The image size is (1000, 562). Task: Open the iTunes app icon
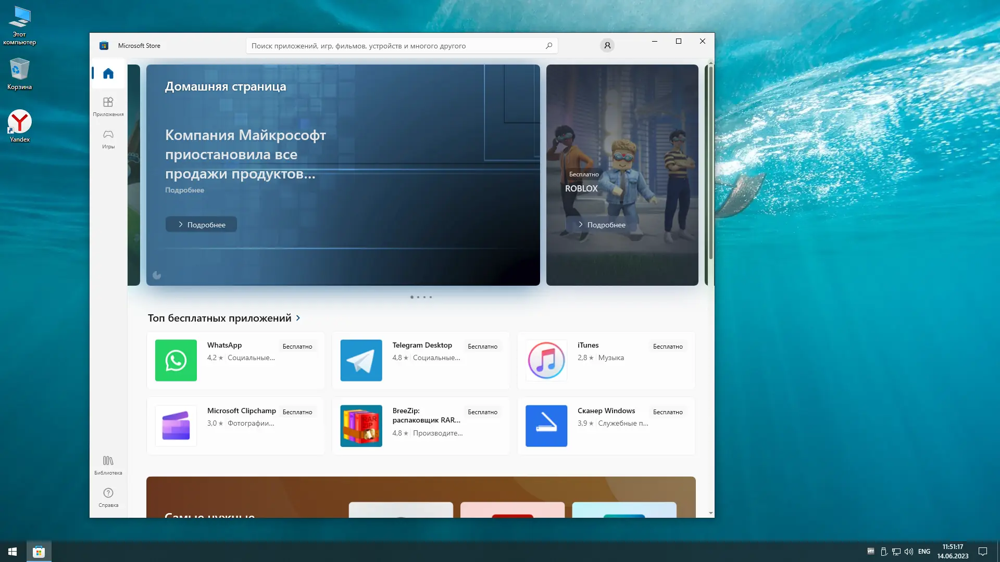546,360
